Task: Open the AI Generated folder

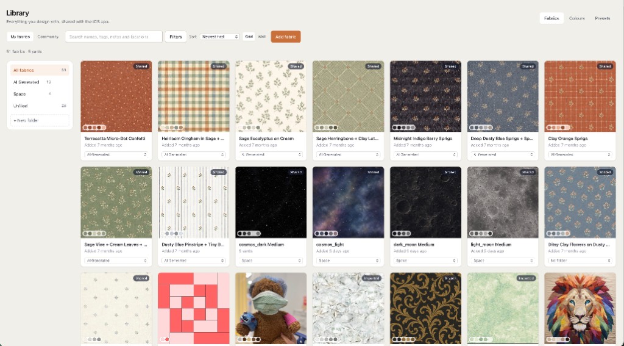Action: click(x=40, y=82)
